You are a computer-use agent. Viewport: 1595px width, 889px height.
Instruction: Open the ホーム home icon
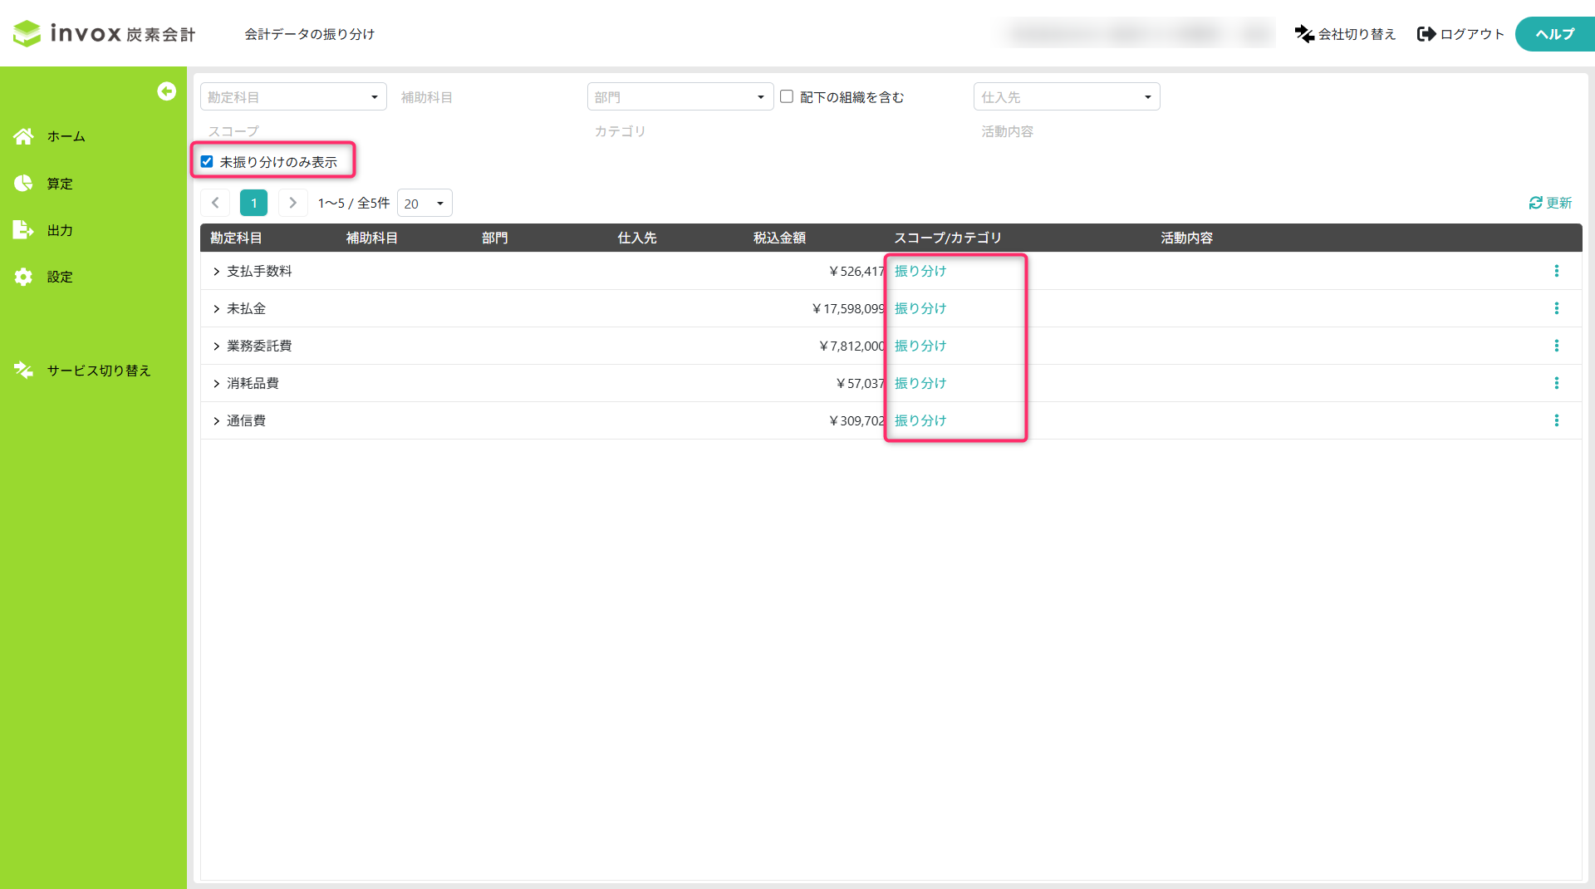click(x=23, y=136)
